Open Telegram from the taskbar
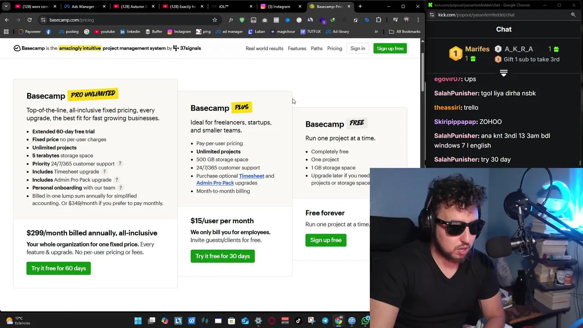The width and height of the screenshot is (583, 328). point(325,321)
